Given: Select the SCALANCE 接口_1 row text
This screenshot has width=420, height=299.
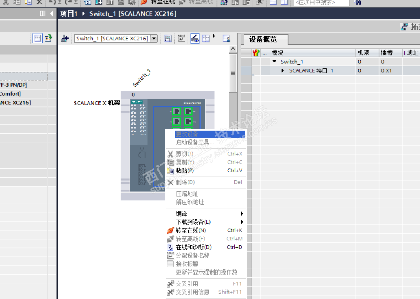Looking at the screenshot, I should click(x=311, y=70).
